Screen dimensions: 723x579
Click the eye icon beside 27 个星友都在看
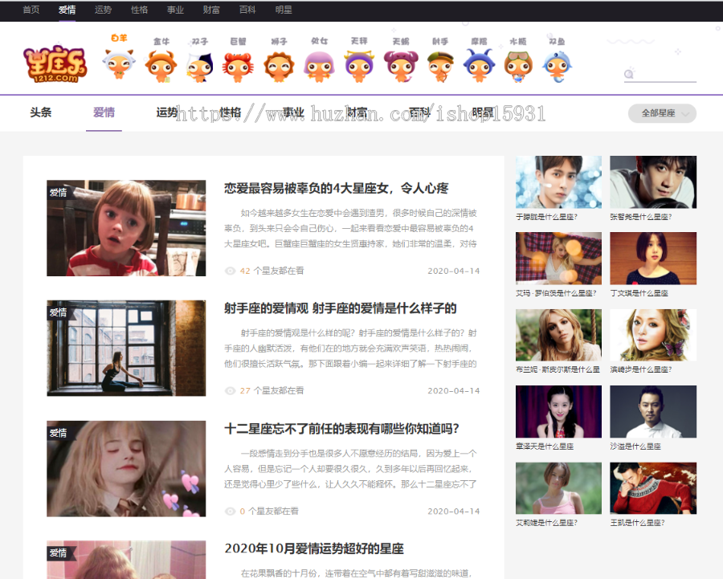point(230,391)
